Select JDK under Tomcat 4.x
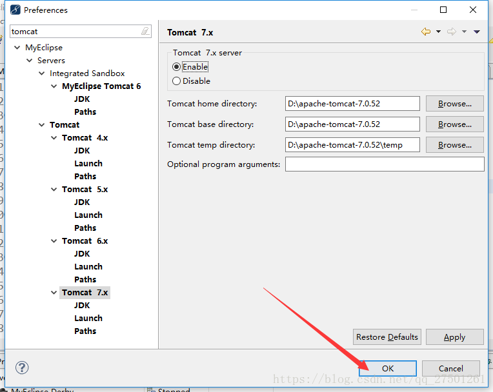The width and height of the screenshot is (493, 392). pyautogui.click(x=82, y=150)
